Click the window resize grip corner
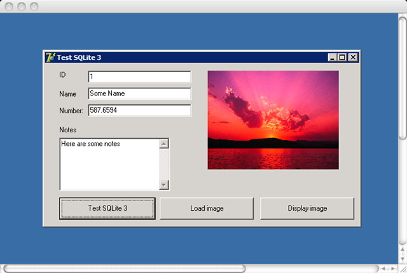 (403, 269)
